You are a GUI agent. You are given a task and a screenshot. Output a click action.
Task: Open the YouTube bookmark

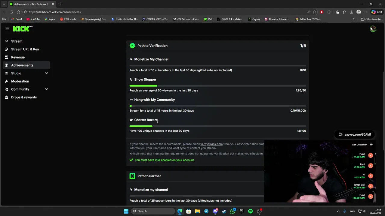[x=33, y=19]
